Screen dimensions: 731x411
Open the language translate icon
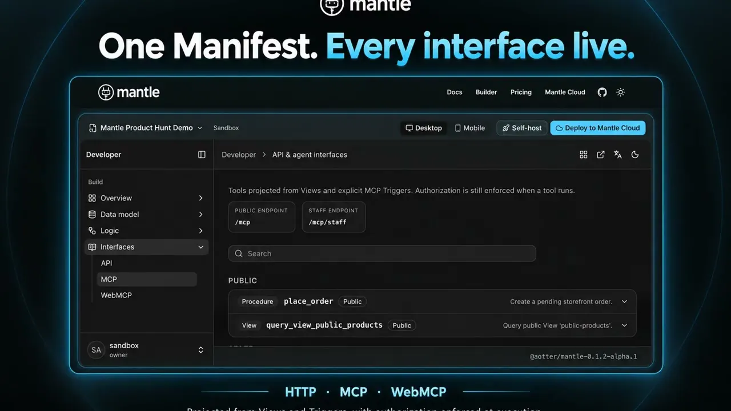click(618, 155)
